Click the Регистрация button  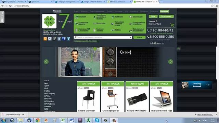pos(166,16)
